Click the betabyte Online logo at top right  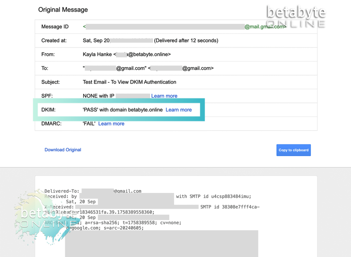tap(295, 16)
